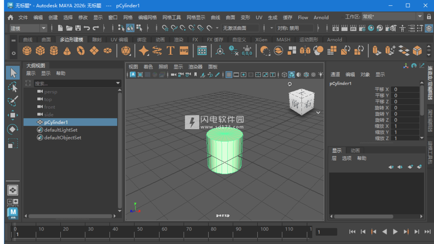Switch to the 渲染 shelf tab

pos(178,40)
